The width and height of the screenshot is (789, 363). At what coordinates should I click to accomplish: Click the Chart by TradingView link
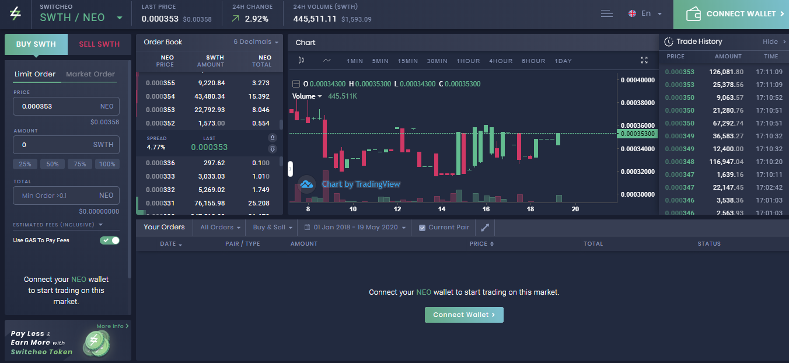pyautogui.click(x=361, y=184)
